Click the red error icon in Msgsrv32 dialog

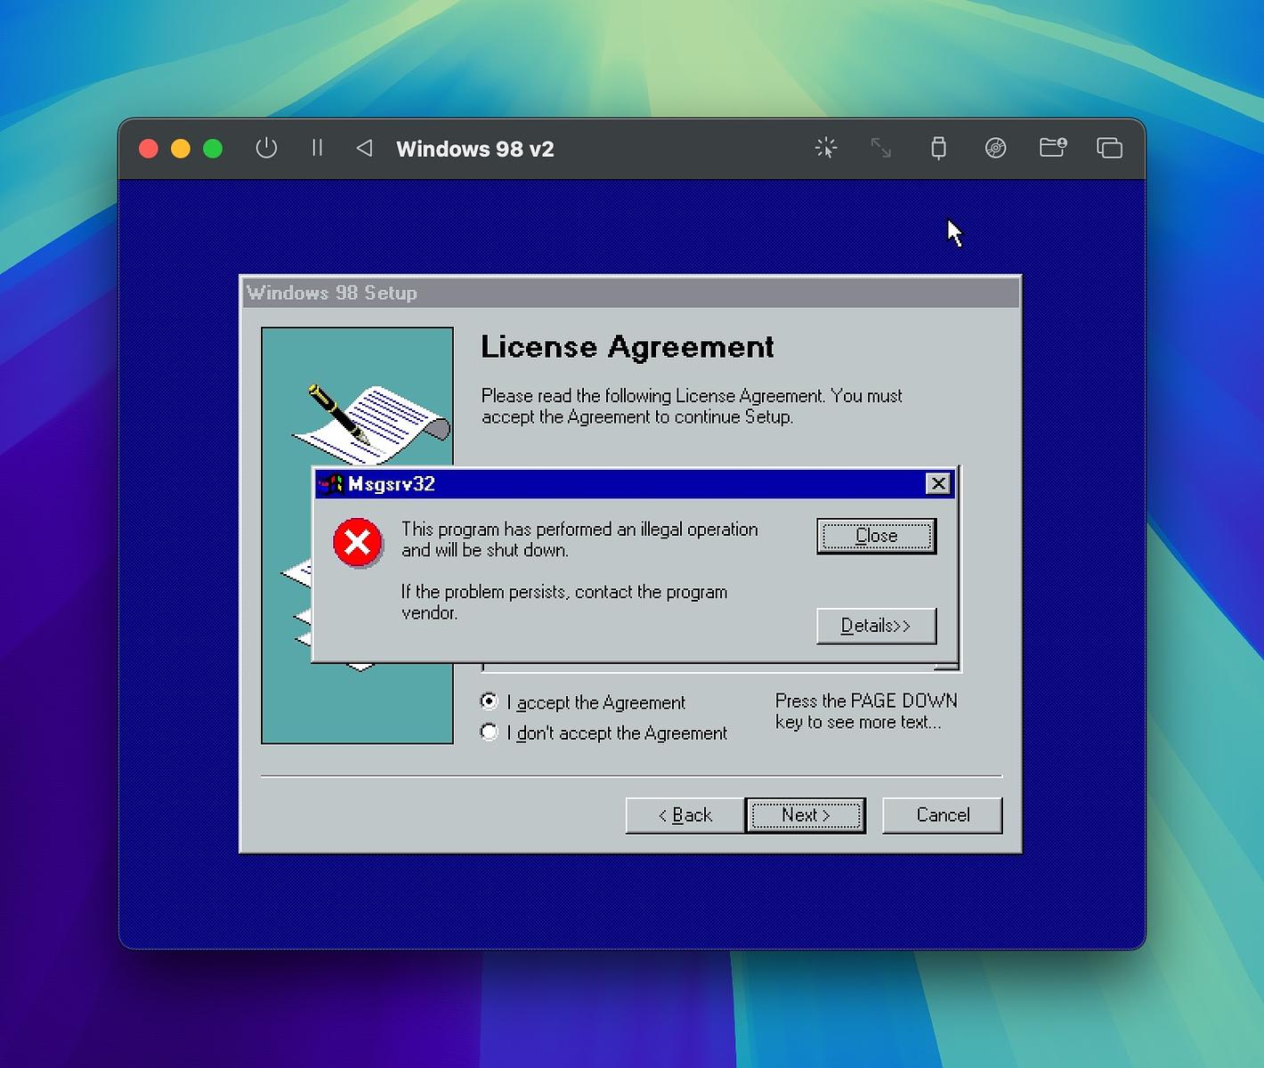point(358,542)
